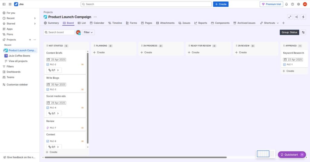Click the blue Create button
The height and width of the screenshot is (162, 310).
coord(221,4)
